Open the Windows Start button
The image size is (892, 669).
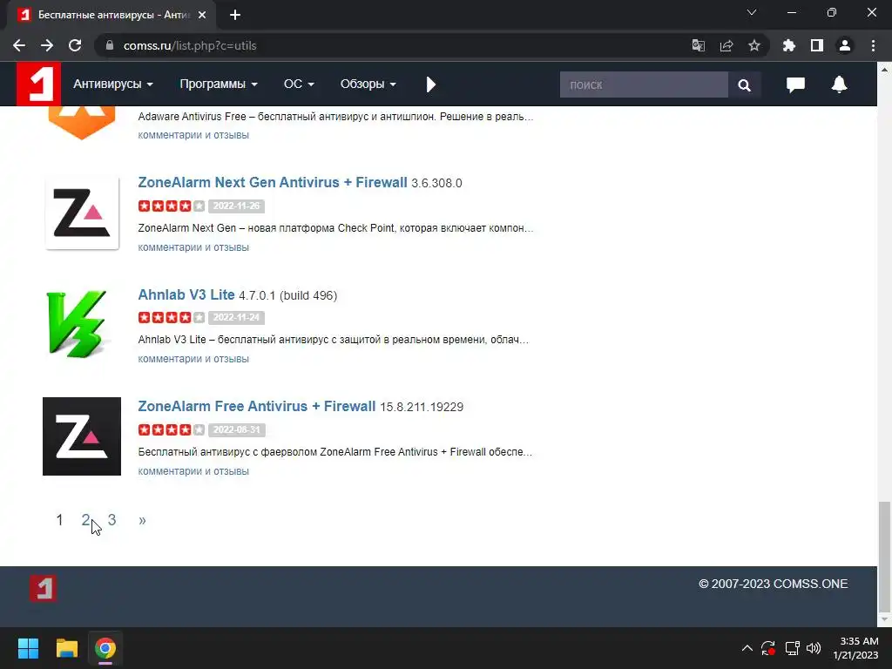[28, 648]
